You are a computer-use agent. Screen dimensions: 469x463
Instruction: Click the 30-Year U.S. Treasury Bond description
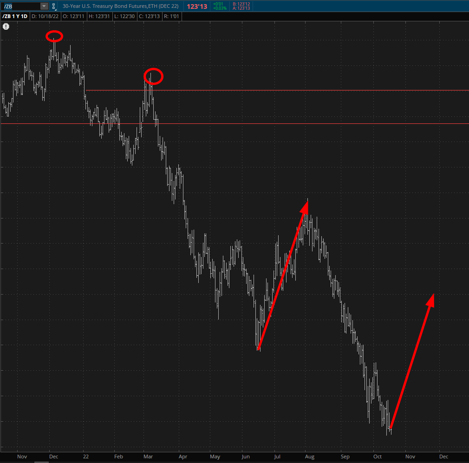point(121,6)
